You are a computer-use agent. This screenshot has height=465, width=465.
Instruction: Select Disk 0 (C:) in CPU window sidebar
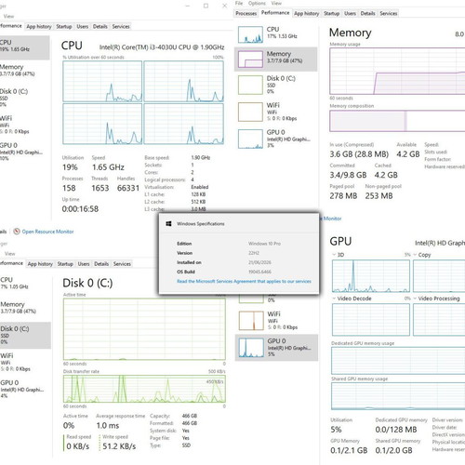tap(24, 98)
